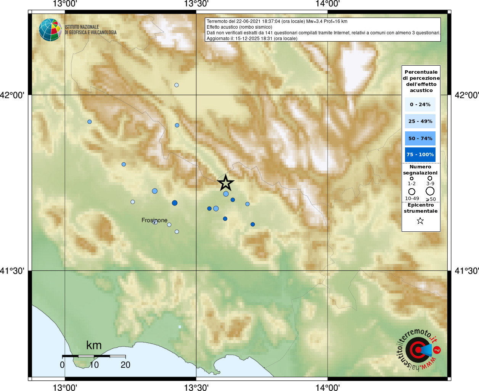479x391 pixels.
Task: Click the haisentitoilterremoto.it circular logo
Action: point(418,349)
